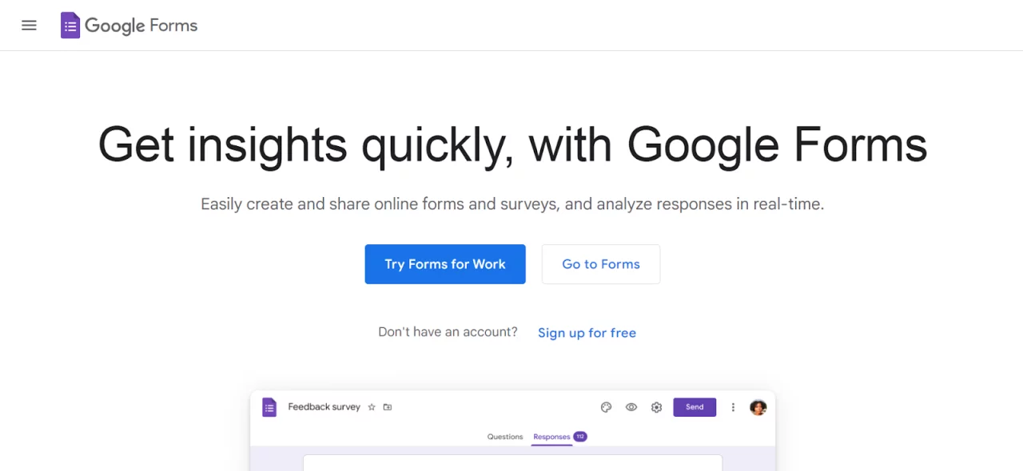Open the three-dot more options menu
The height and width of the screenshot is (471, 1023).
[x=733, y=407]
